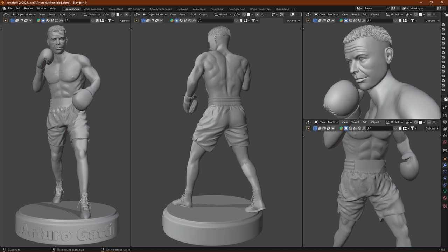Toggle gizmo display in middle viewport
448x252 pixels.
(x=282, y=14)
